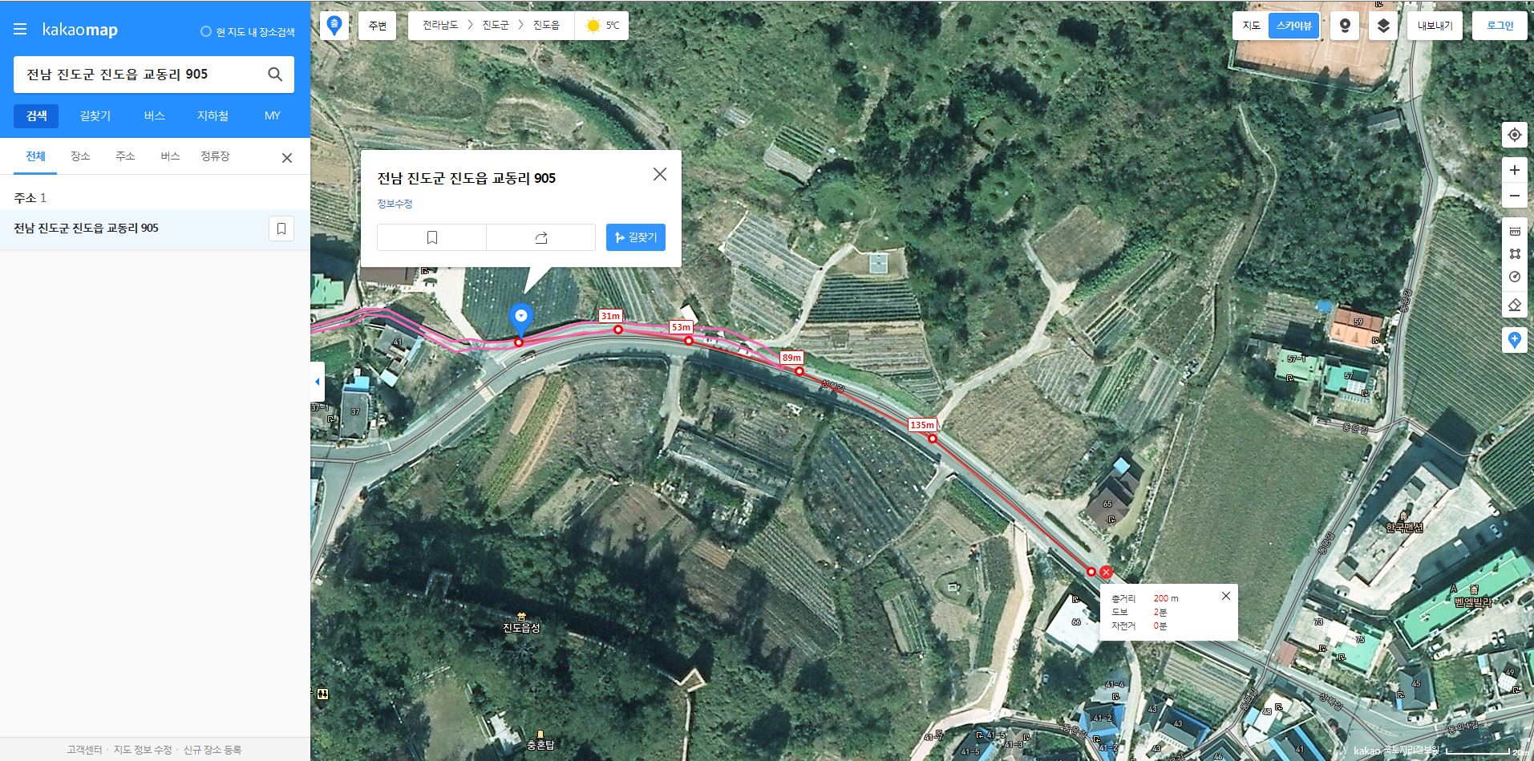Collapse the left side panel arrow
Viewport: 1534px width, 761px height.
click(318, 382)
